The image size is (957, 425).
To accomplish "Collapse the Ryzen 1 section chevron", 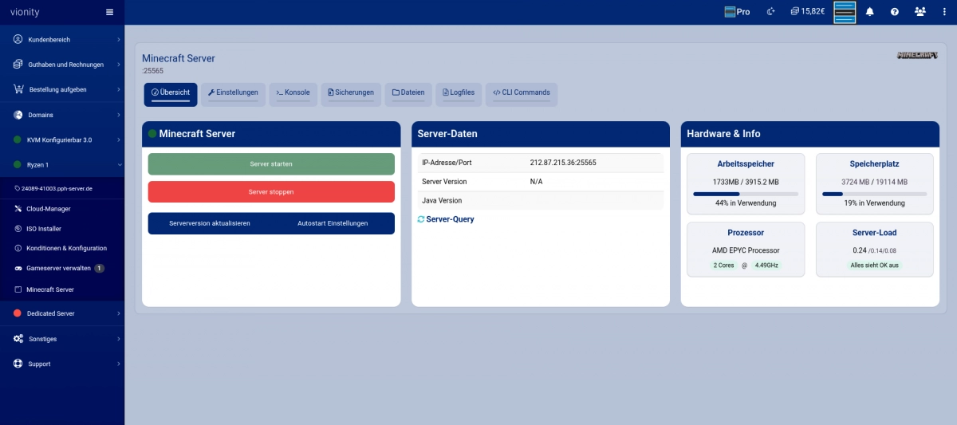I will pyautogui.click(x=118, y=165).
